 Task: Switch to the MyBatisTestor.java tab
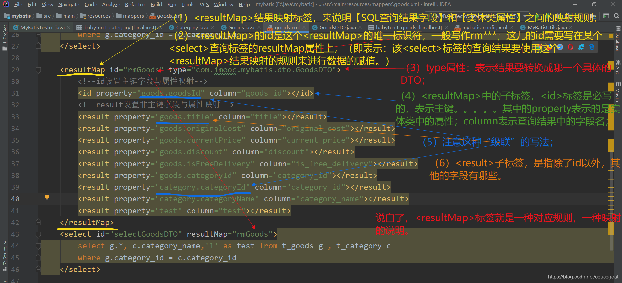pyautogui.click(x=42, y=28)
